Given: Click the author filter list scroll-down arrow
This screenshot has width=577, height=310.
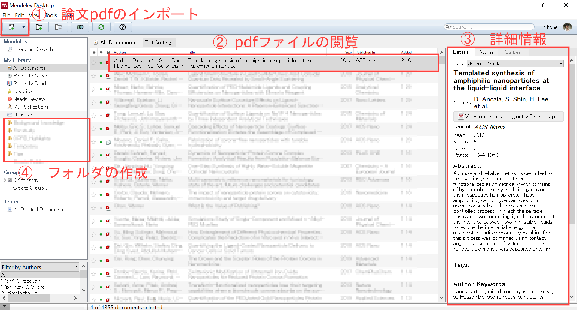Looking at the screenshot, I should pyautogui.click(x=84, y=290).
